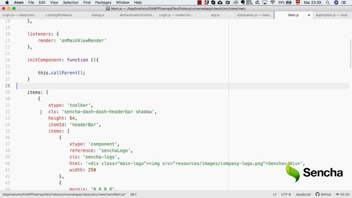Open the File menu
This screenshot has height=198, width=352.
pyautogui.click(x=31, y=2)
